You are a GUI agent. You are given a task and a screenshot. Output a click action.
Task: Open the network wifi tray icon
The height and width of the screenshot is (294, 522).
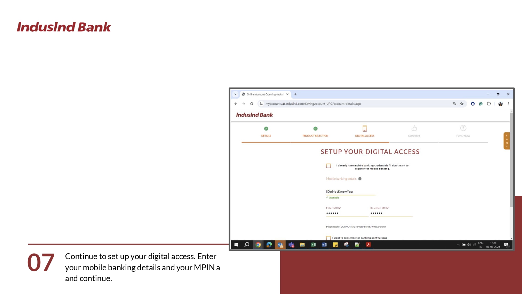[474, 245]
